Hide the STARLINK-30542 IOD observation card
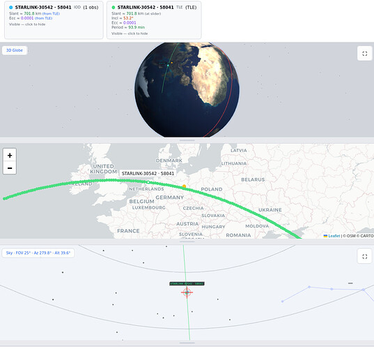374x349 pixels. coord(54,20)
